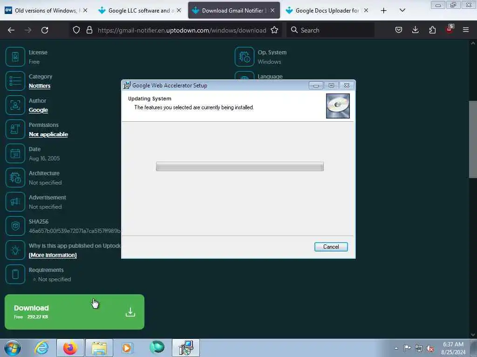The height and width of the screenshot is (357, 477).
Task: Open the Not applicable permissions link
Action: tap(48, 134)
